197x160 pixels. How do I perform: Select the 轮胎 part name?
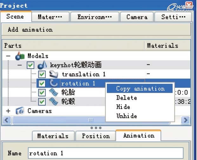[68, 92]
